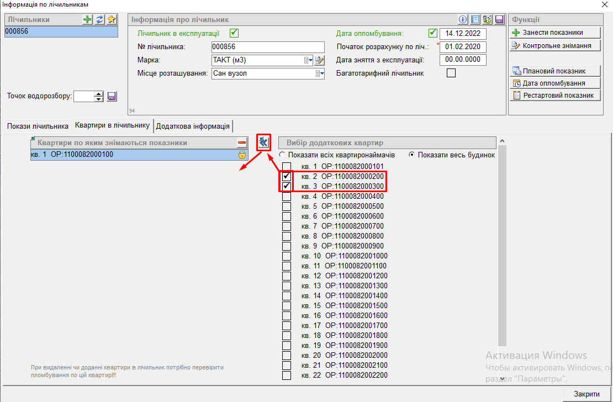613x402 pixels.
Task: Increase Точок водорозбору with spinner up arrow
Action: click(x=99, y=94)
